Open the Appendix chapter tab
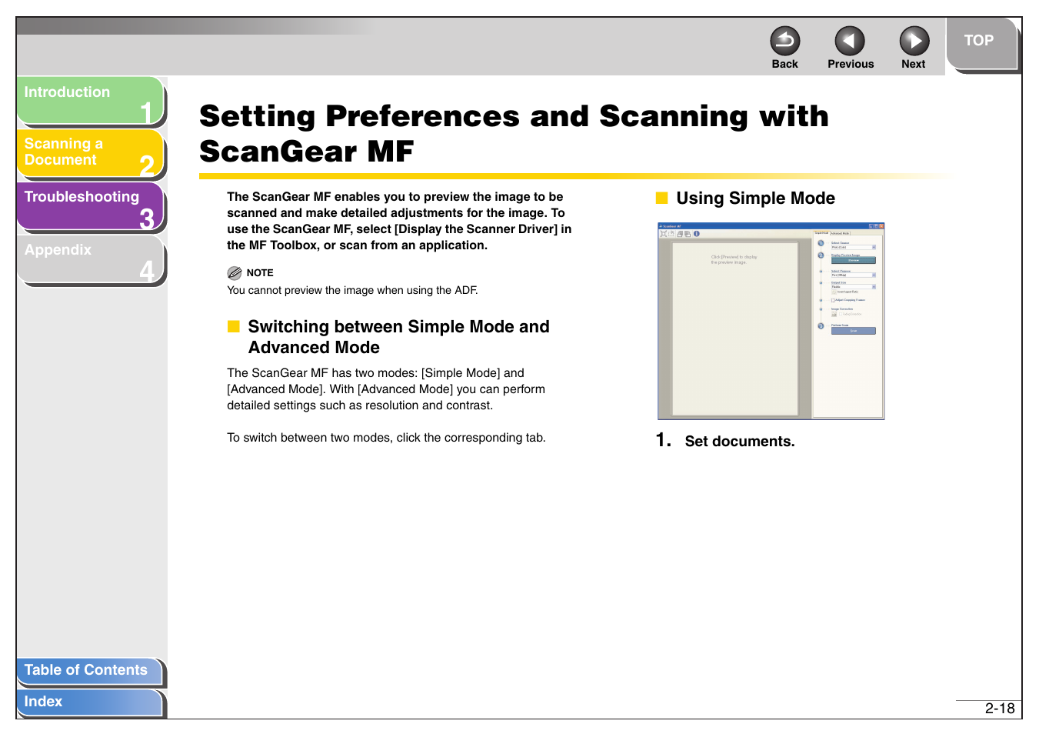The height and width of the screenshot is (734, 1039). (91, 259)
